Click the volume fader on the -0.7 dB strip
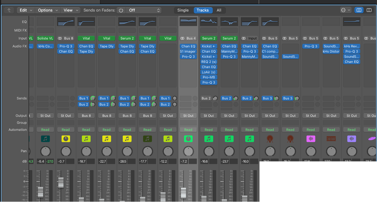The height and width of the screenshot is (202, 377). 61,183
